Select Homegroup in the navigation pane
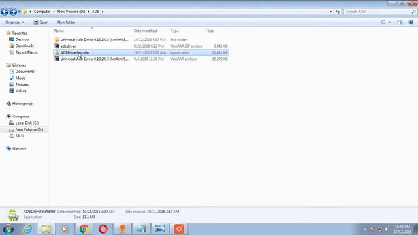 (x=22, y=104)
